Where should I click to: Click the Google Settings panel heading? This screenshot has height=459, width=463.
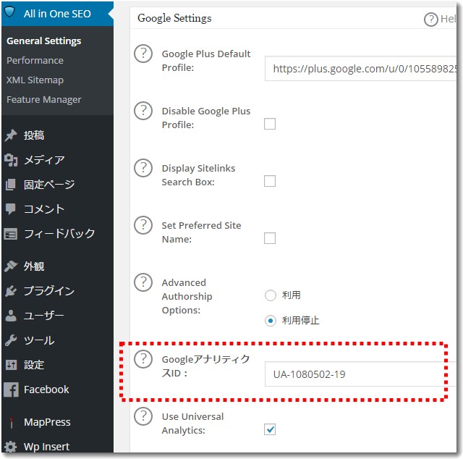pos(174,18)
